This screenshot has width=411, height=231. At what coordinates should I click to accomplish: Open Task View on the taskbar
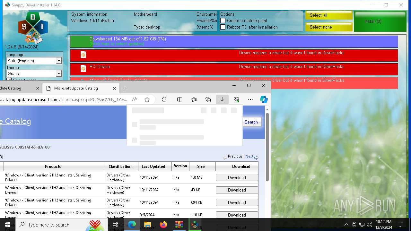116,225
